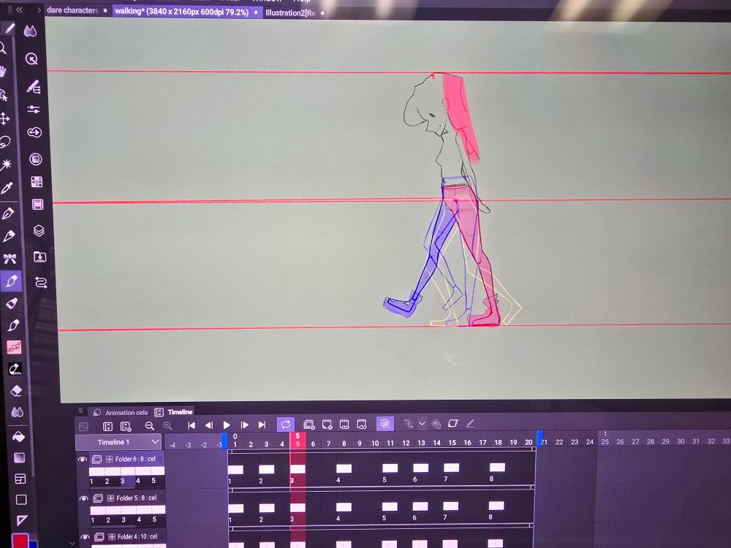Select the Folder 6 : 8 : cel track label

tap(135, 459)
